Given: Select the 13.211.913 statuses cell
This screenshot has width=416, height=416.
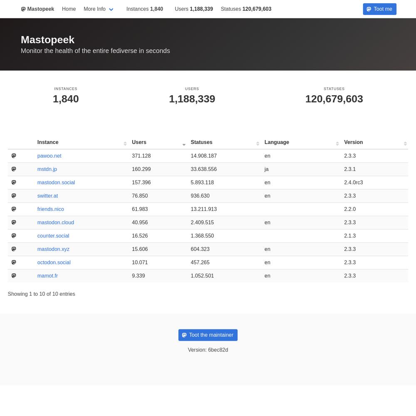Looking at the screenshot, I should point(225,209).
